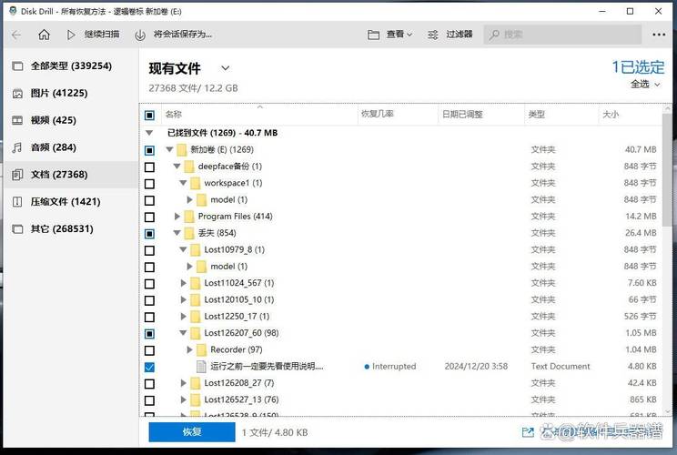Image resolution: width=677 pixels, height=455 pixels.
Task: Open the 全选 dropdown
Action: pyautogui.click(x=645, y=85)
